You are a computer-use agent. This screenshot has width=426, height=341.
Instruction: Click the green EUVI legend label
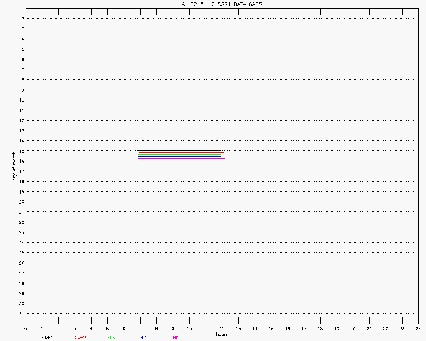tap(112, 338)
